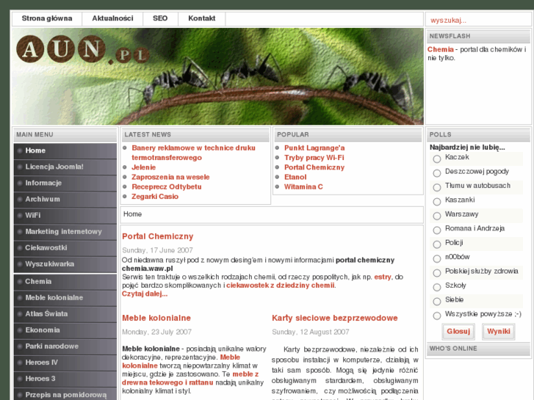Select Polskiej służby zdrowia option

pos(437,273)
